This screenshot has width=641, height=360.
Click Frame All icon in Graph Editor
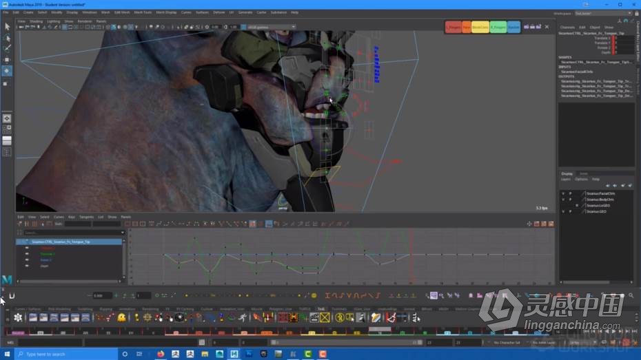tap(128, 224)
